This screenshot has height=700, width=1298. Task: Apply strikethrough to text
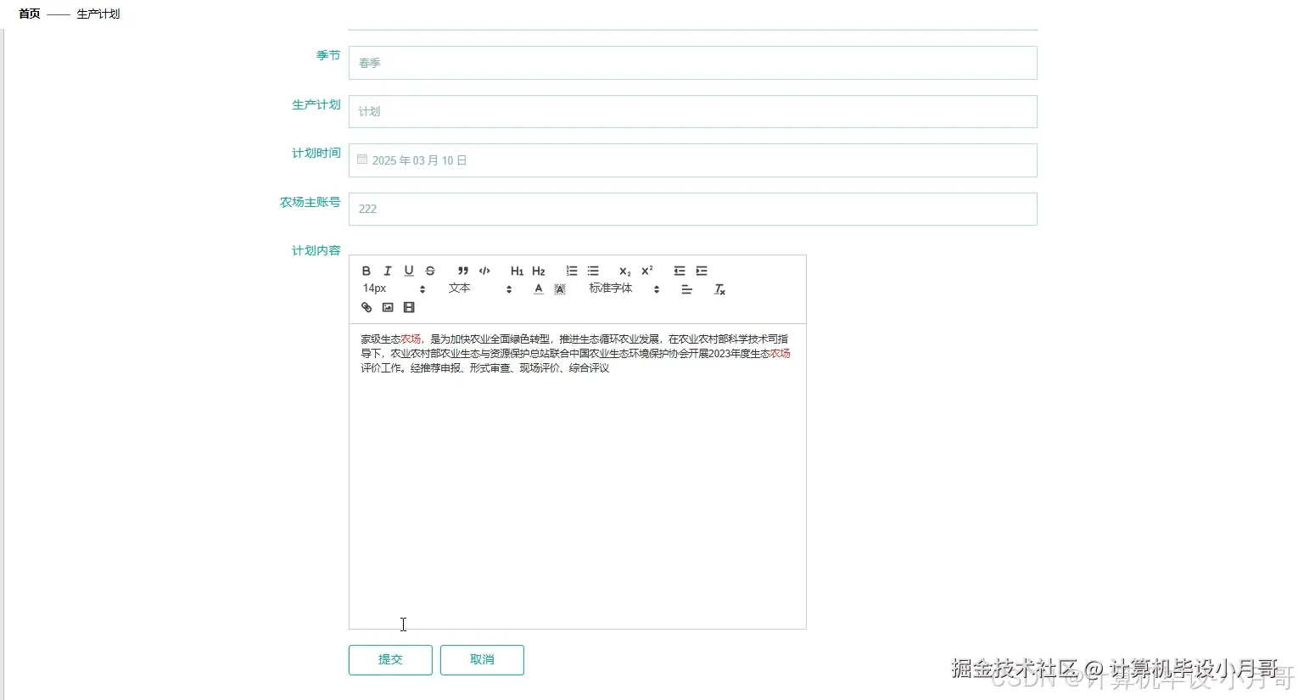pyautogui.click(x=430, y=271)
